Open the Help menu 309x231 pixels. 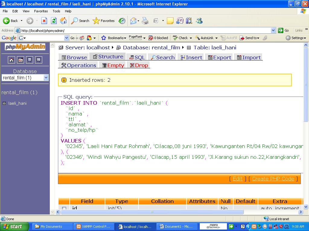click(x=68, y=11)
